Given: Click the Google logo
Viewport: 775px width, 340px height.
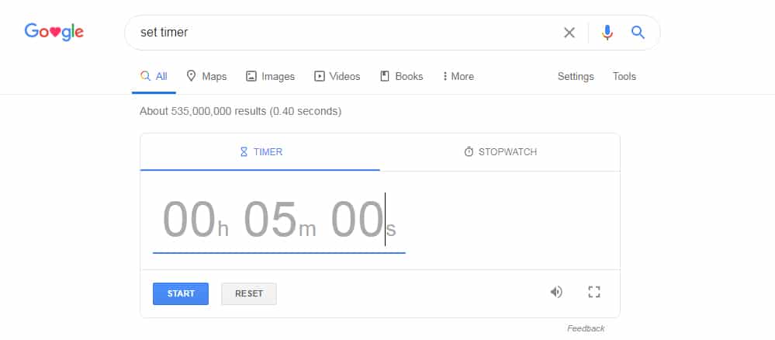Looking at the screenshot, I should coord(54,32).
